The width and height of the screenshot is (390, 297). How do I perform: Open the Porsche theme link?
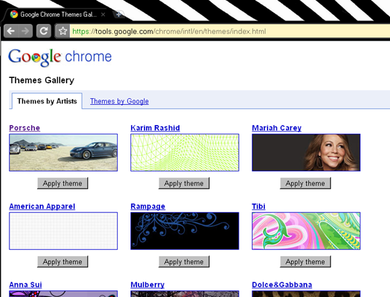[x=25, y=128]
